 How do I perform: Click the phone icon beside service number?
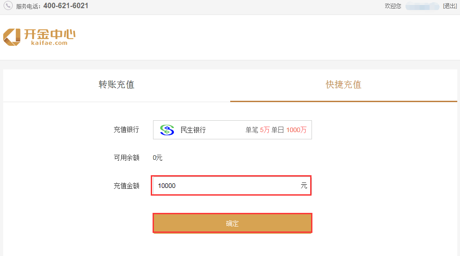click(8, 5)
